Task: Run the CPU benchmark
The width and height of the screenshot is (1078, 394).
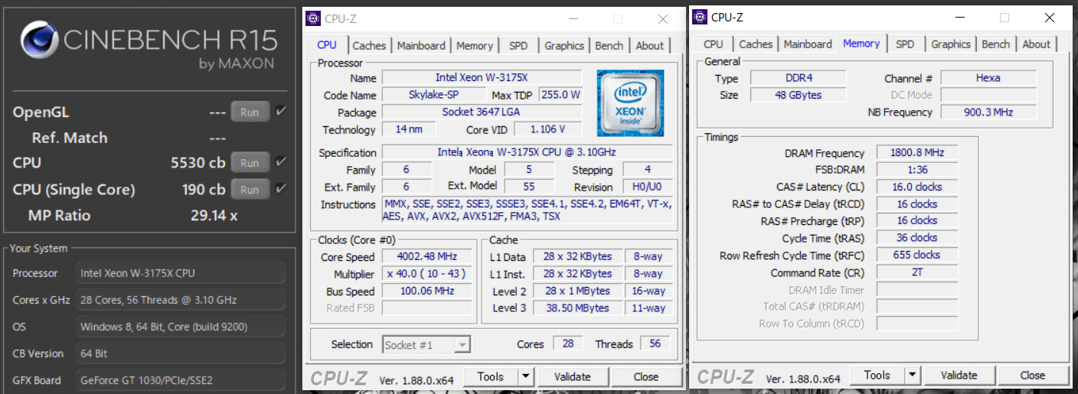Action: 250,162
